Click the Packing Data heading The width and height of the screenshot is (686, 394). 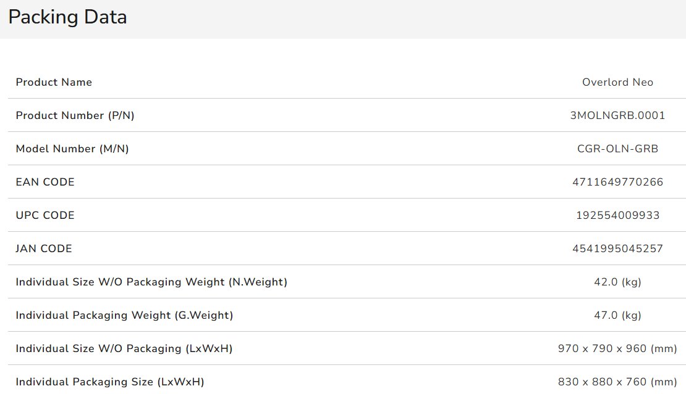pyautogui.click(x=67, y=17)
